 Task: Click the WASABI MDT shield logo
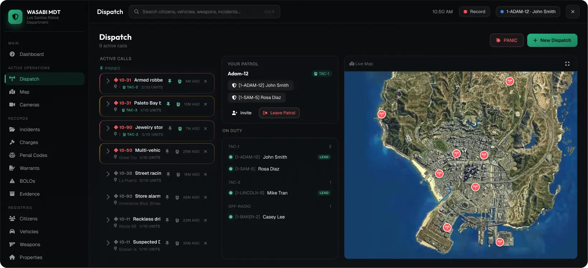[x=15, y=17]
